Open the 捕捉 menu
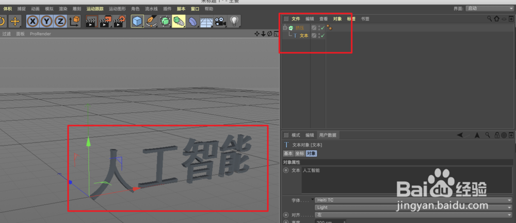Image resolution: width=516 pixels, height=223 pixels. 21,9
